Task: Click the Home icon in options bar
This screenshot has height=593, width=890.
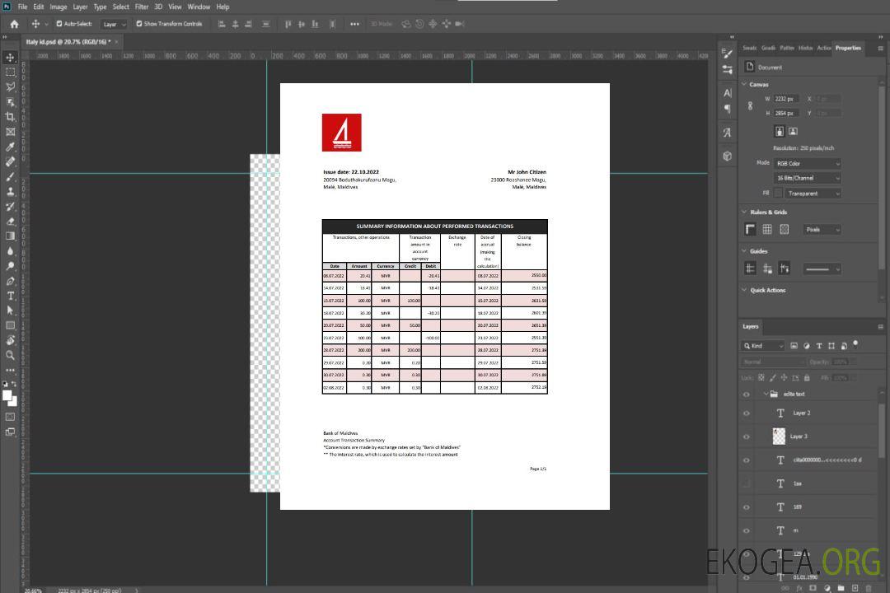Action: (14, 24)
